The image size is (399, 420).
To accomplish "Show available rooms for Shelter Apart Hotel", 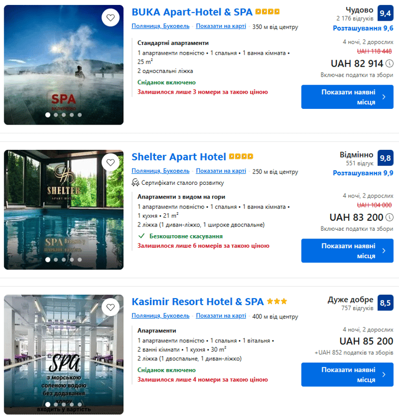I will coord(347,250).
